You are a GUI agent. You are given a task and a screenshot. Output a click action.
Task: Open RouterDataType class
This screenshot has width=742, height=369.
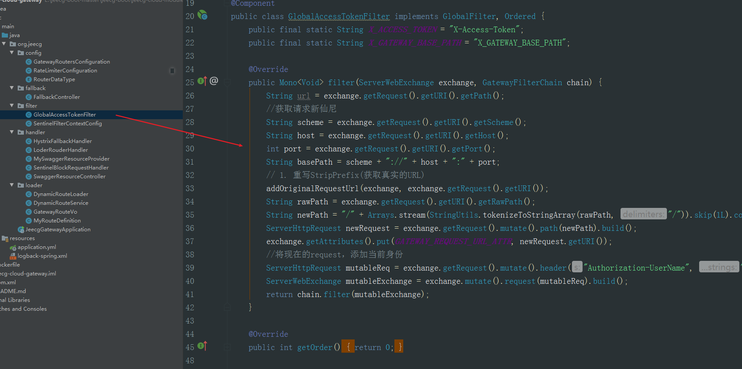[54, 79]
